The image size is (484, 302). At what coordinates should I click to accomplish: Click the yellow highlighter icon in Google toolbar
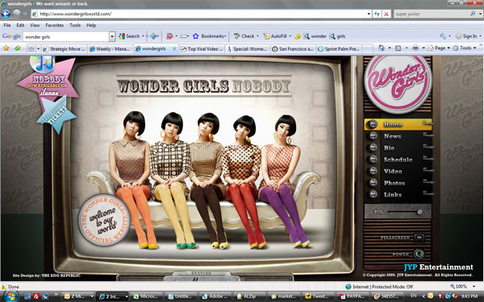pyautogui.click(x=298, y=36)
